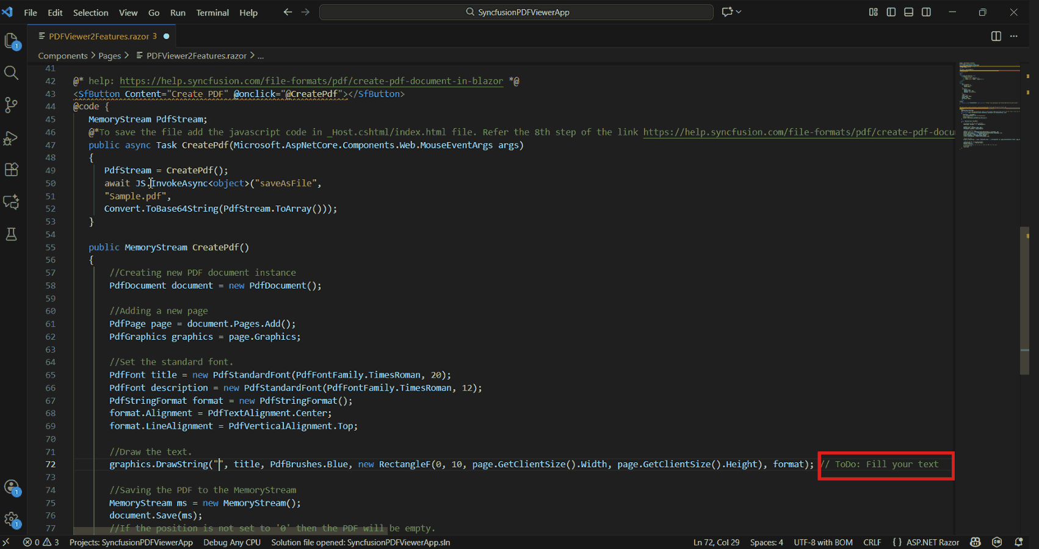Click the VS Code logo icon
Viewport: 1039px width, 549px height.
[x=7, y=12]
